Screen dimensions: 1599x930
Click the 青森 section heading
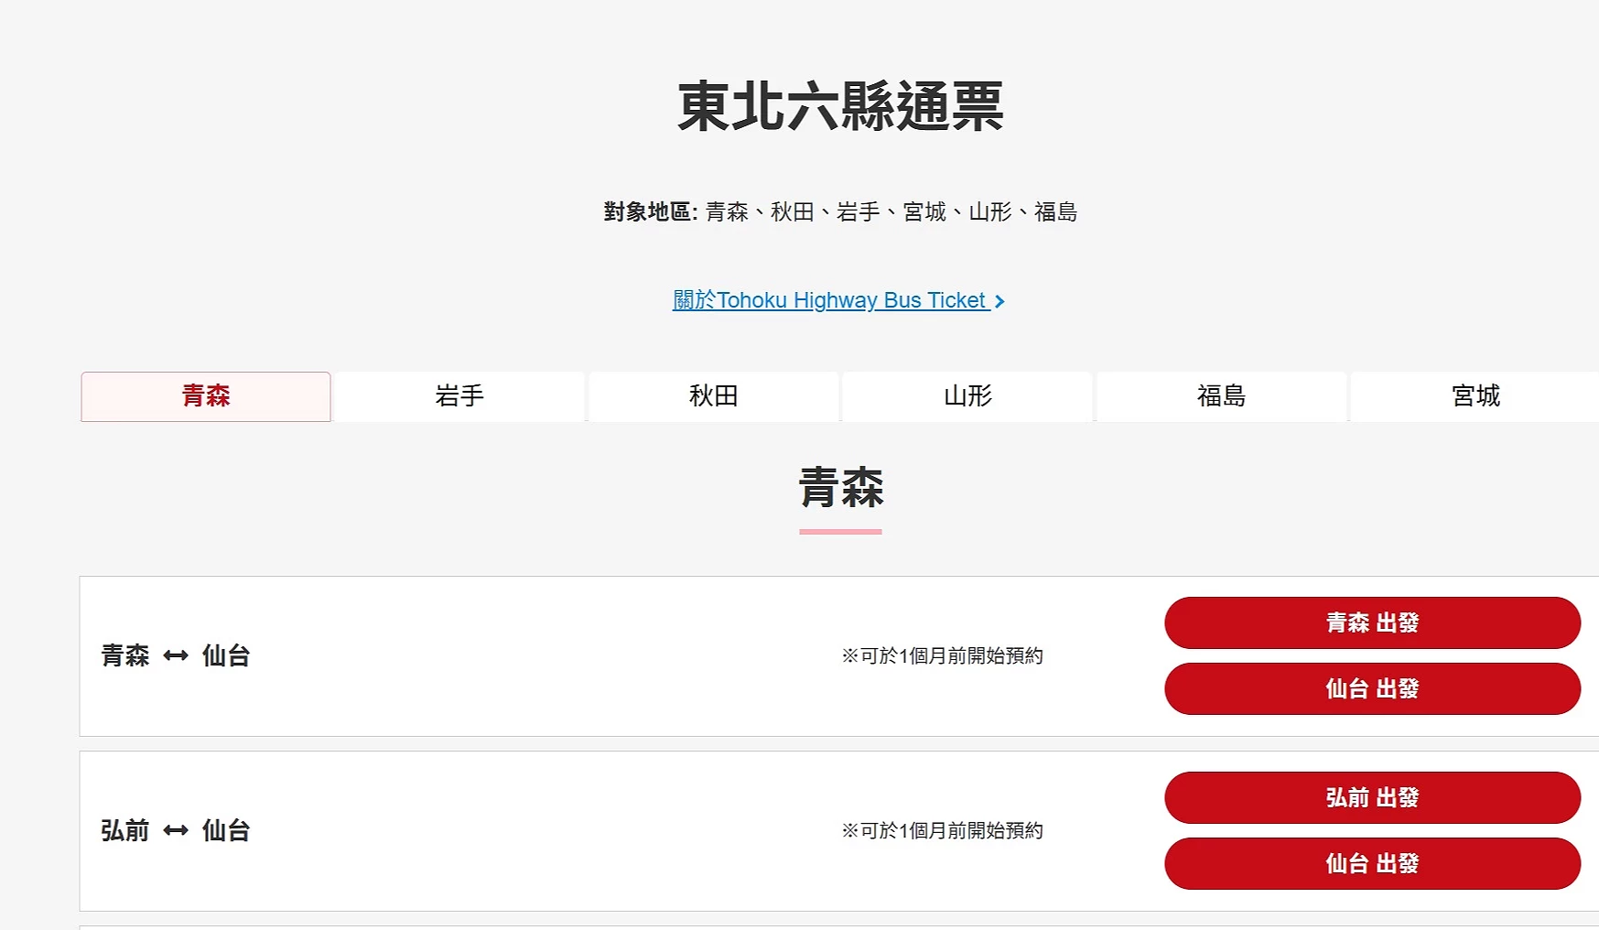coord(840,488)
